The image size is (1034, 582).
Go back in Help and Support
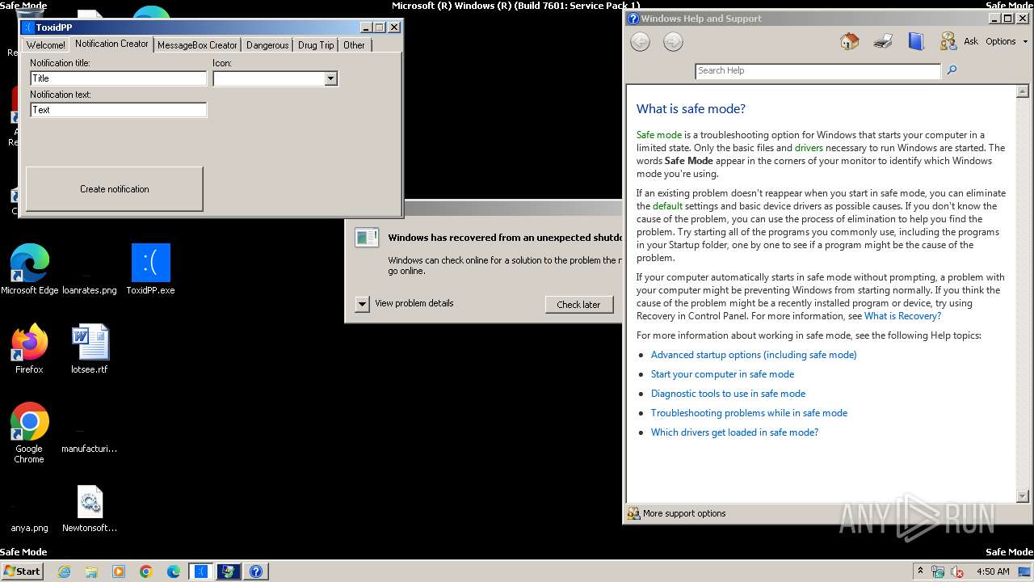click(x=640, y=42)
